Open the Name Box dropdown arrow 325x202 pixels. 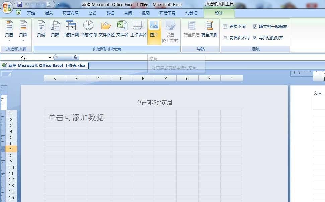[50, 57]
